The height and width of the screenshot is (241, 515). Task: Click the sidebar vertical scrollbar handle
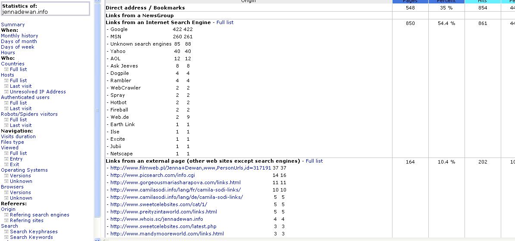[97, 110]
